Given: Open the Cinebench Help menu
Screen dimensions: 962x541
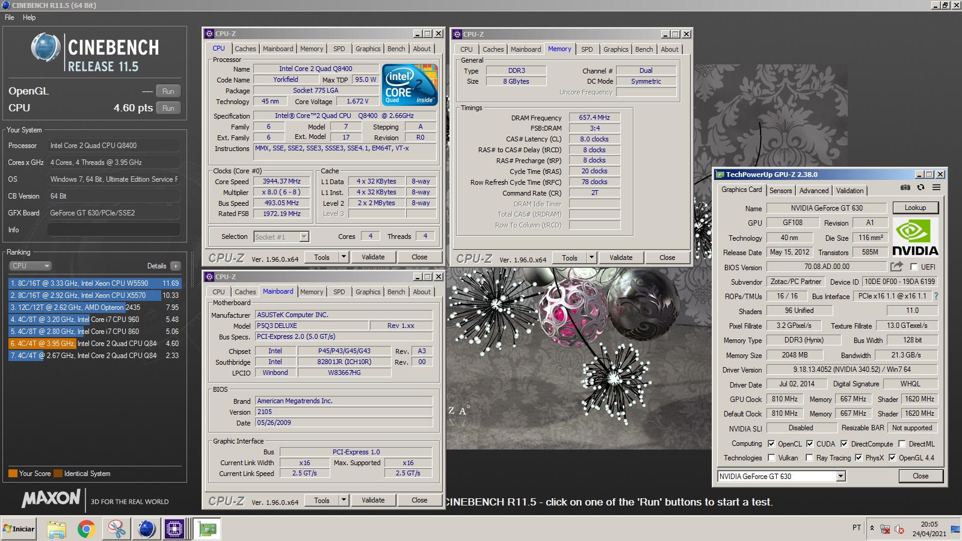Looking at the screenshot, I should tap(29, 17).
